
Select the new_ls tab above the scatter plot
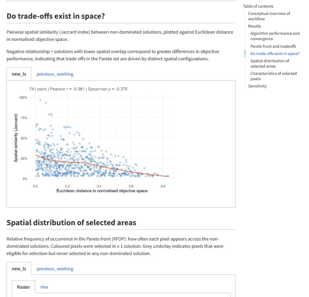[19, 74]
